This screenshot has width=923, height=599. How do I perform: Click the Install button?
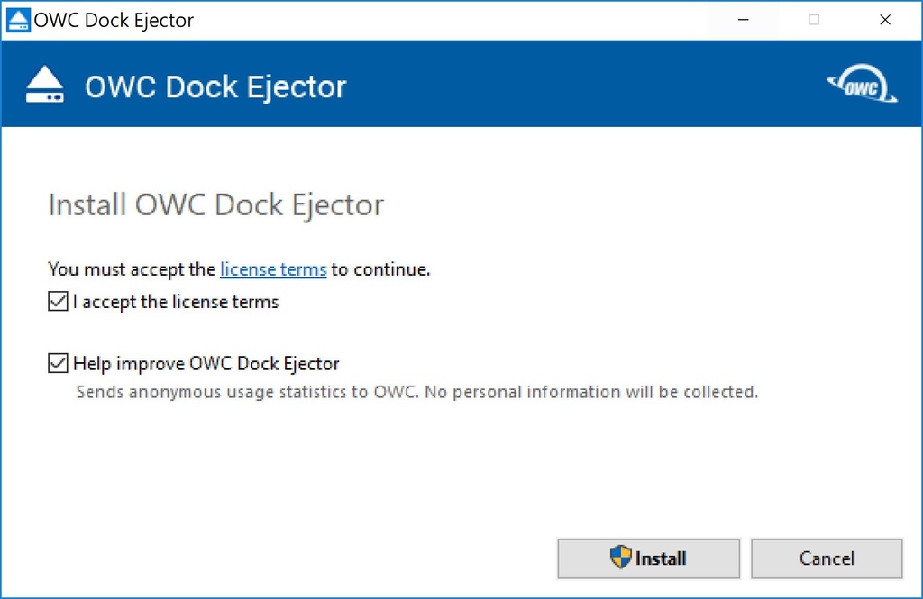point(648,558)
